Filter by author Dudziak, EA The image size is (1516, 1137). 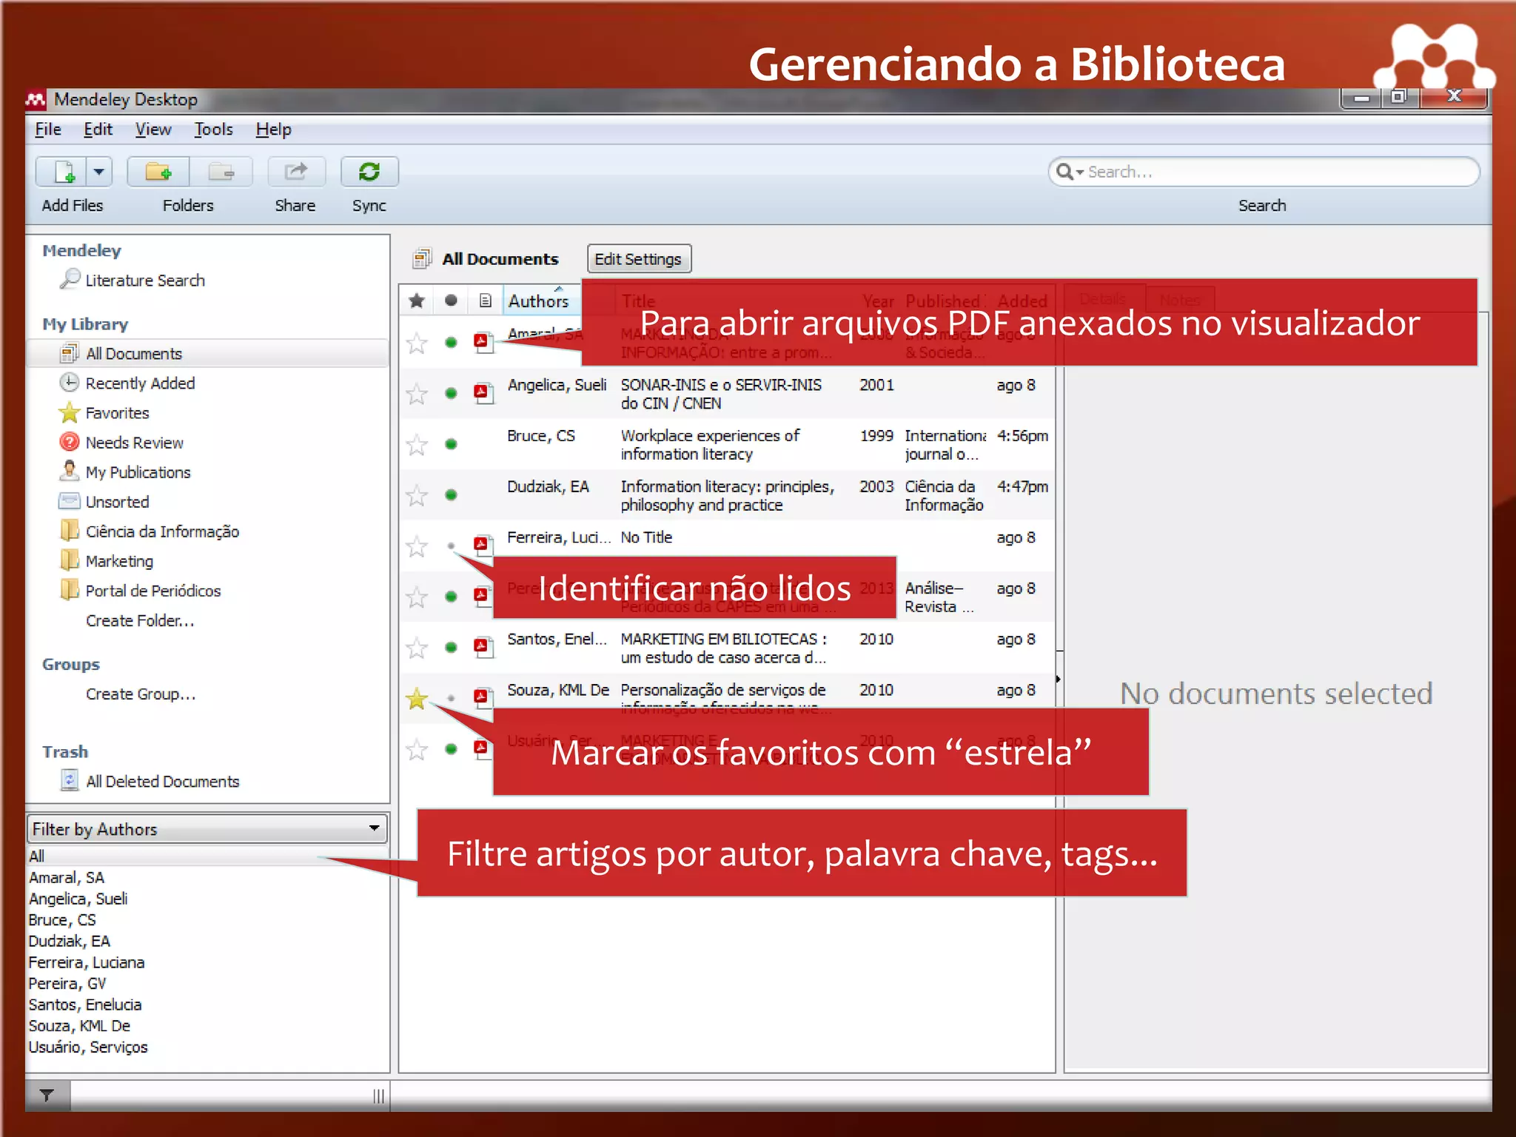[x=69, y=941]
